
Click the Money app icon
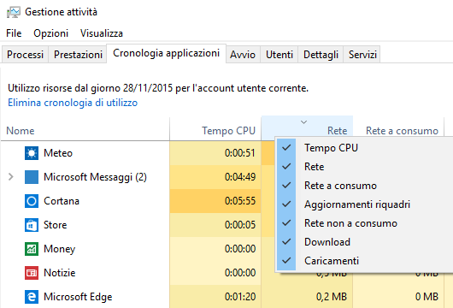click(32, 249)
